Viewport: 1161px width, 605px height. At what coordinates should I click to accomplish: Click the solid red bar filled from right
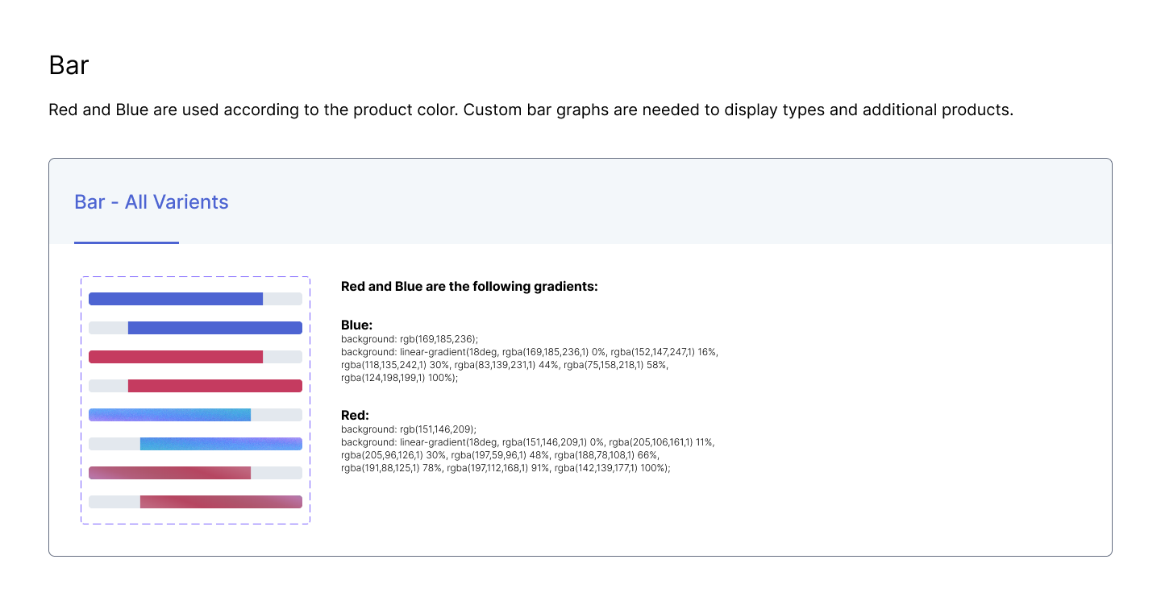pyautogui.click(x=214, y=386)
